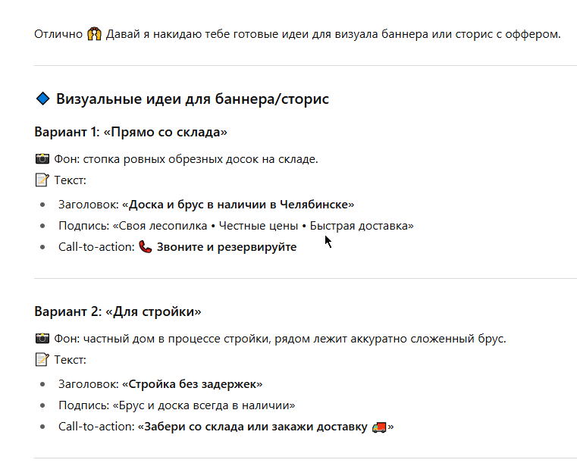Image resolution: width=577 pixels, height=463 pixels.
Task: Click the text 'Быстрая доставка'
Action: tap(359, 226)
